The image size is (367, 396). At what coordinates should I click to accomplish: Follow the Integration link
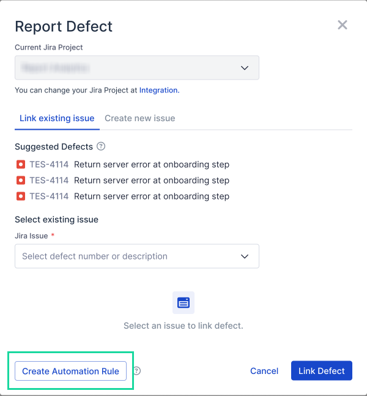tap(158, 90)
